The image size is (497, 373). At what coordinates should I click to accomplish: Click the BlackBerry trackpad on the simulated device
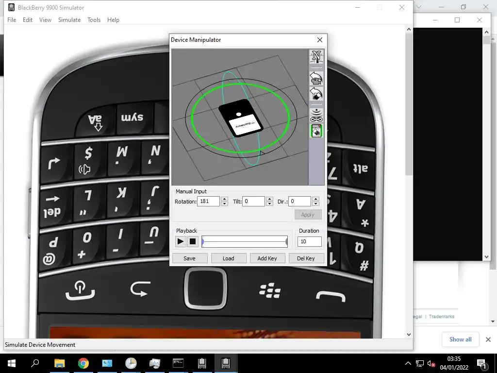click(x=205, y=288)
